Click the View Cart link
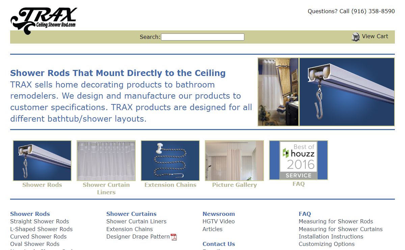 [375, 36]
